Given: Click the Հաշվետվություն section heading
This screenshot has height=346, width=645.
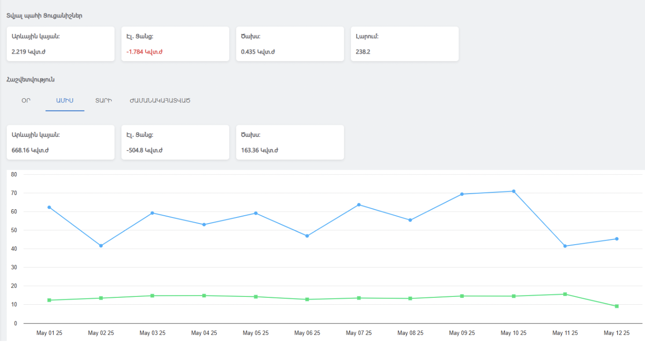Looking at the screenshot, I should click(30, 79).
